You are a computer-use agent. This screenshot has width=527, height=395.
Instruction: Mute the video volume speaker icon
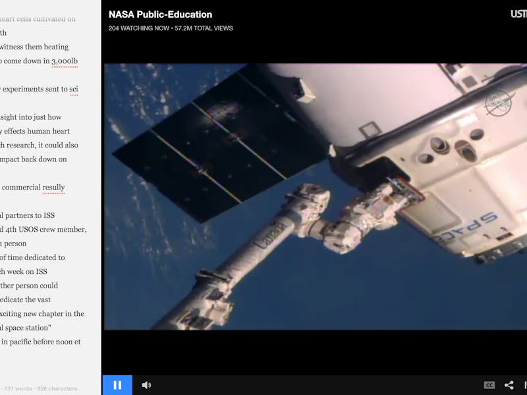(x=146, y=385)
